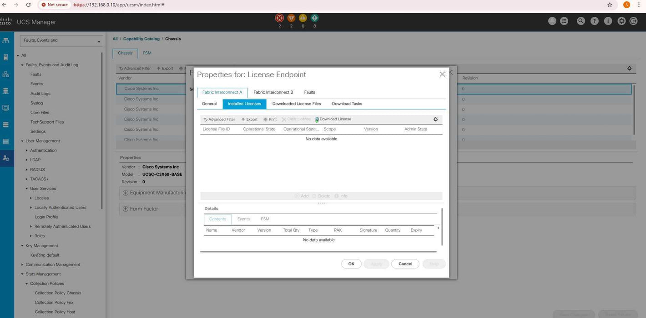Viewport: 646px width, 318px height.
Task: Click the All breadcrumb link
Action: coord(115,39)
